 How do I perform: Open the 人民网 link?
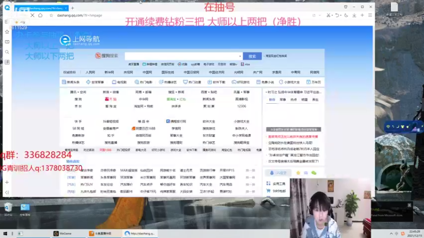[x=90, y=72]
